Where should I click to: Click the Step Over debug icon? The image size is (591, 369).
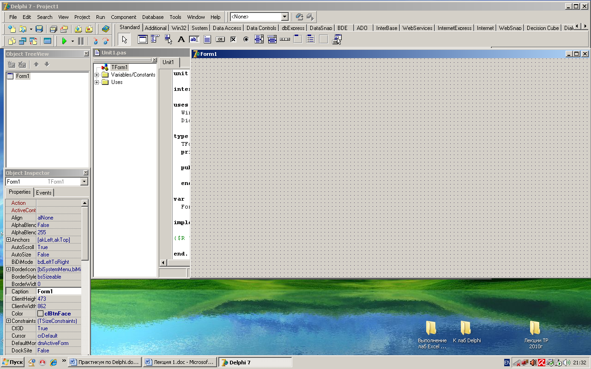pos(106,41)
